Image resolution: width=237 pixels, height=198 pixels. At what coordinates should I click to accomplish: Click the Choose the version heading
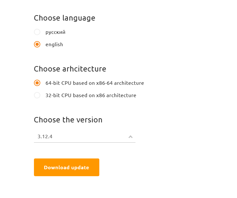pyautogui.click(x=68, y=120)
